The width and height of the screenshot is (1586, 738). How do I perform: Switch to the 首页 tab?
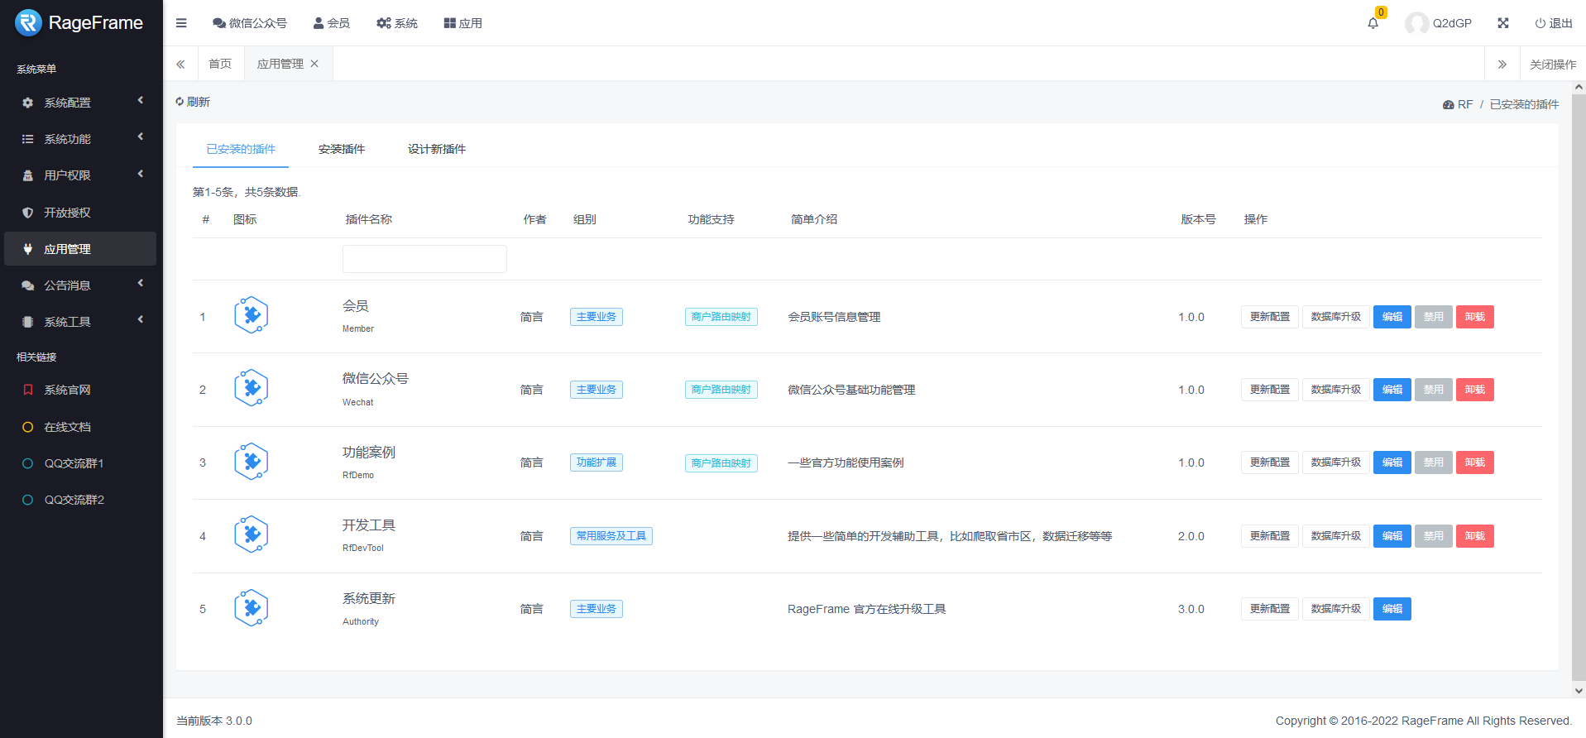pyautogui.click(x=220, y=64)
